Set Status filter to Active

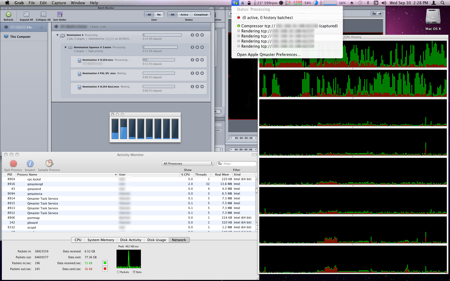(184, 15)
